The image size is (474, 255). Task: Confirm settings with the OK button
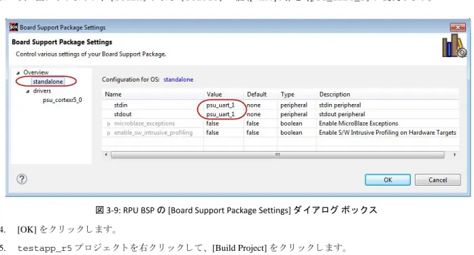388,180
